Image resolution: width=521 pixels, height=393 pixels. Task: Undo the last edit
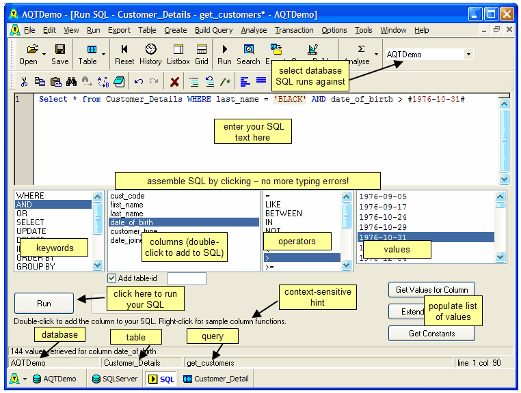(x=139, y=81)
